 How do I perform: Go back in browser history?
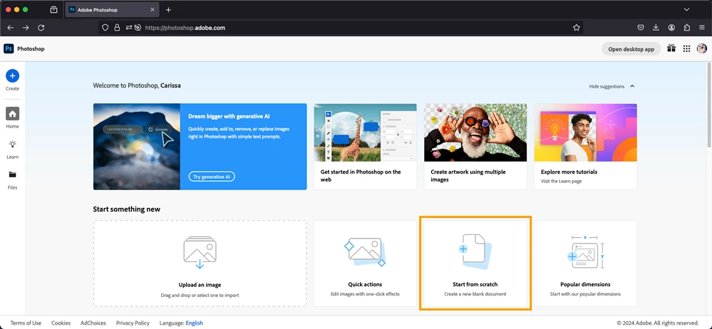click(x=11, y=28)
